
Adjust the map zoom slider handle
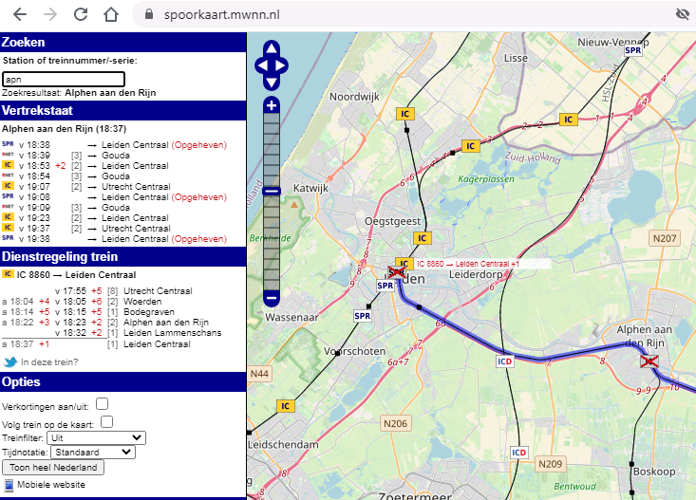point(272,192)
